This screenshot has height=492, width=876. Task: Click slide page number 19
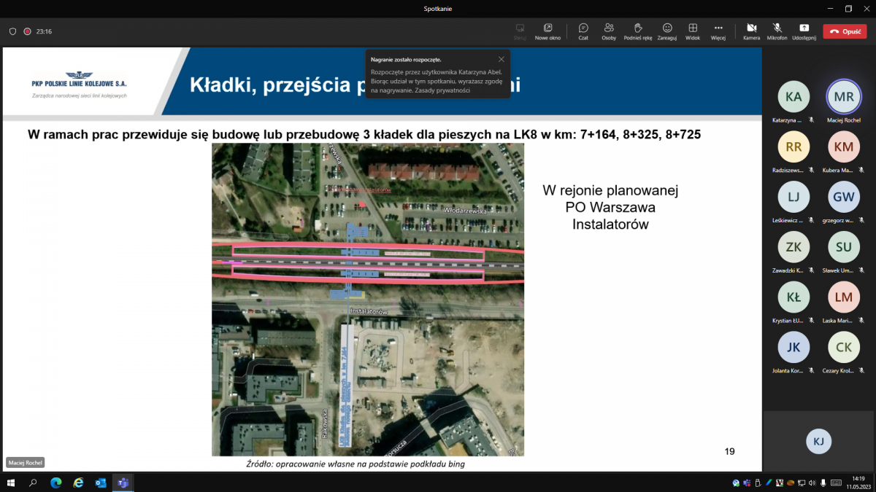(x=729, y=451)
